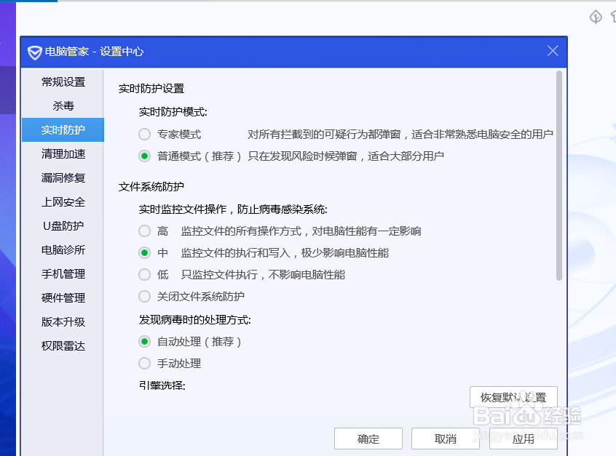Click the 实时防护设置 heading
The image size is (616, 456).
pyautogui.click(x=151, y=89)
